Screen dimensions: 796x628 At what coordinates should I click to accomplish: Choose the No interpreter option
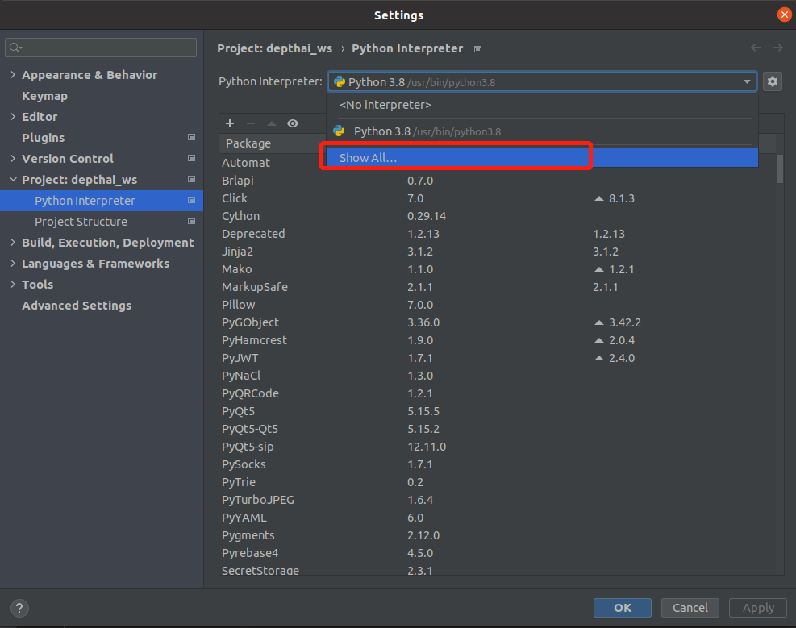point(385,105)
